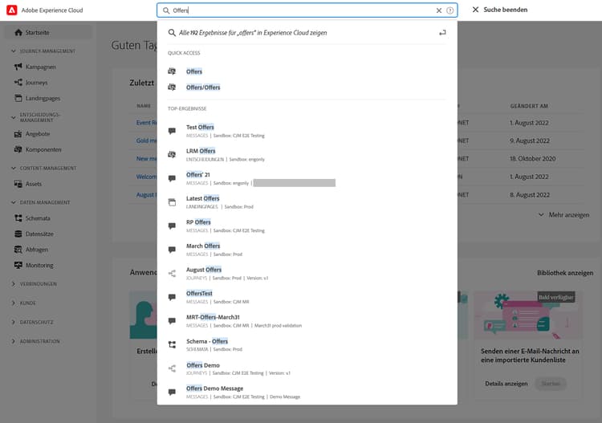Collapse the Content-Management section
Screen dimensions: 602x423
[14, 168]
